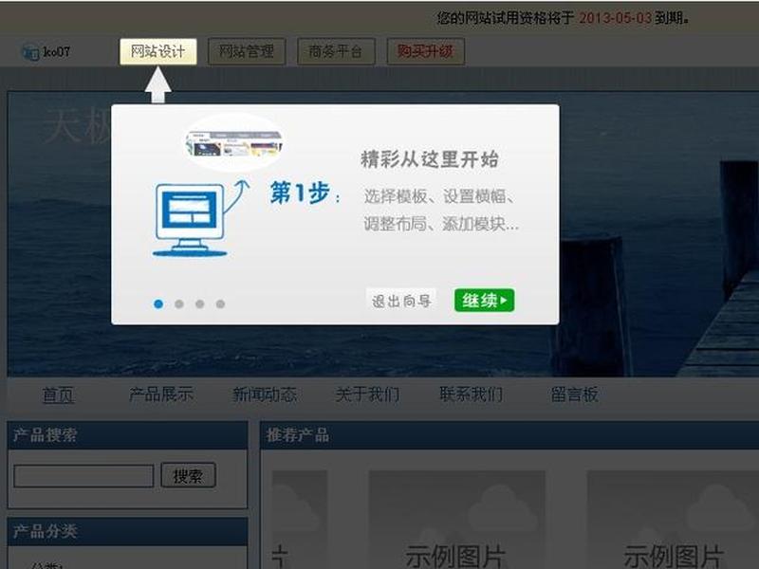Open the 商务平台 tab
Screen dimensions: 759x569
[336, 51]
